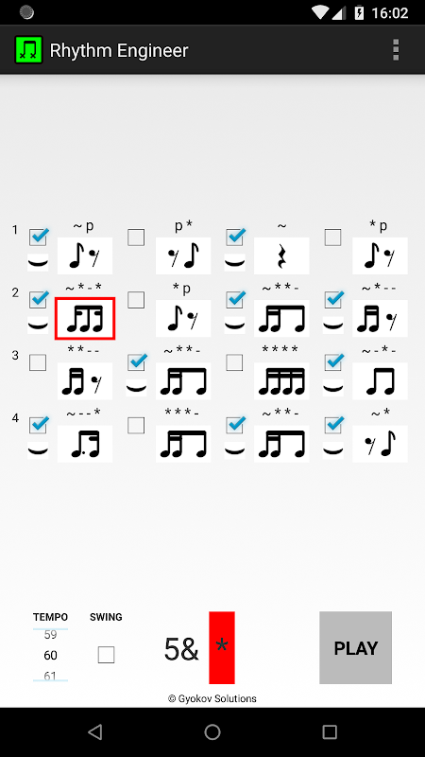Screen dimensions: 425x757
Task: Select the red-highlighted rhythm pattern in row 2
Action: [x=85, y=319]
